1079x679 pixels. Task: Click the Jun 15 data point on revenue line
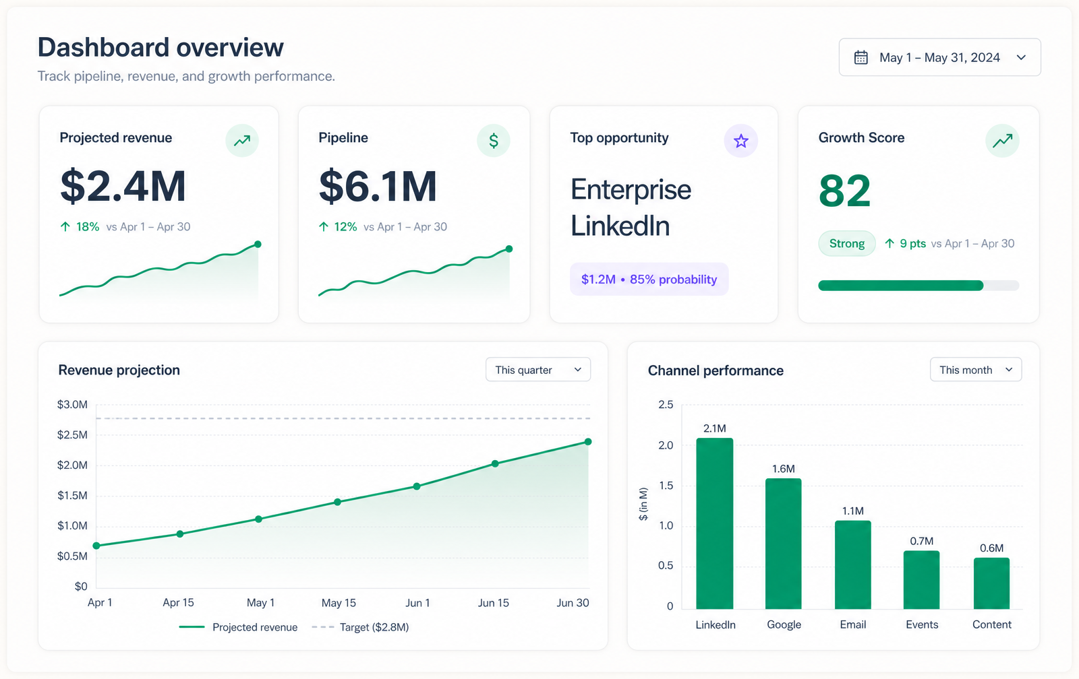click(495, 463)
